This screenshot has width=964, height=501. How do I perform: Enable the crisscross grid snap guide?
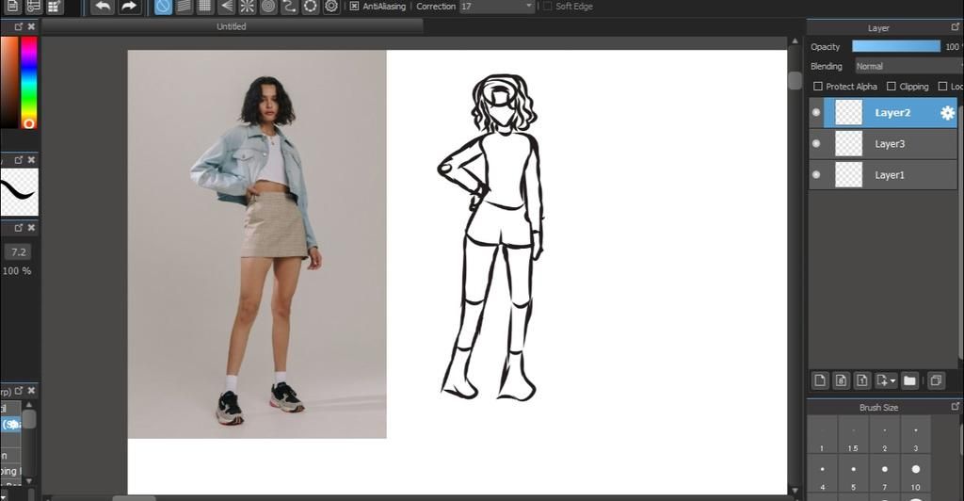tap(204, 7)
